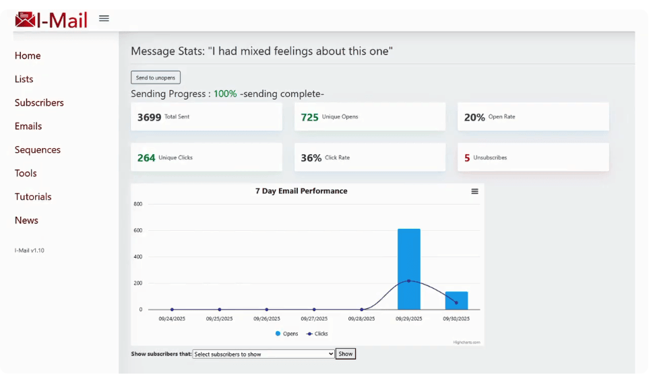Open the Tools menu item

[26, 173]
